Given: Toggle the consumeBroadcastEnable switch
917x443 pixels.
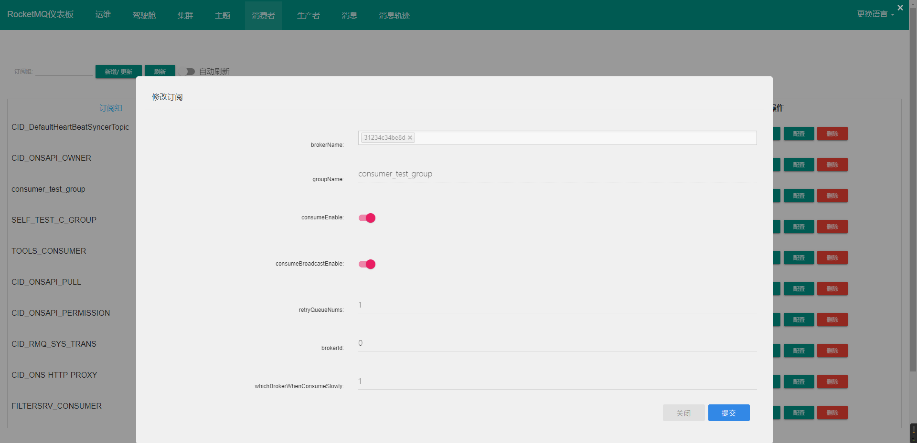Looking at the screenshot, I should [367, 264].
